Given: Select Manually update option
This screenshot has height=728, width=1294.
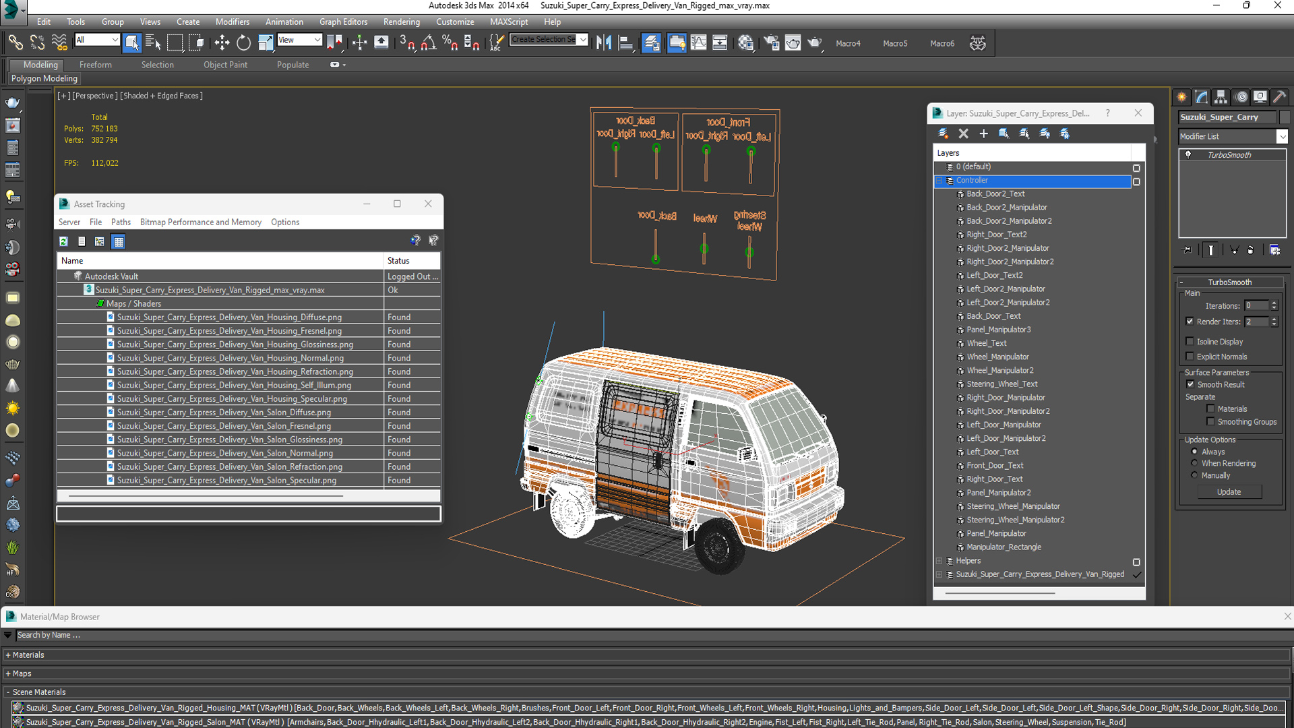Looking at the screenshot, I should [x=1194, y=475].
